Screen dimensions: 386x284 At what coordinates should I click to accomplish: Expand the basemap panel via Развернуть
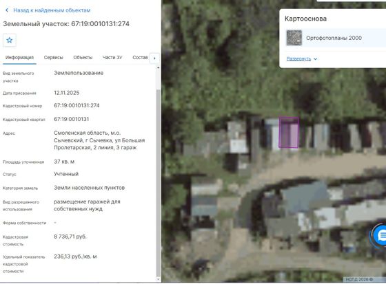pos(298,58)
